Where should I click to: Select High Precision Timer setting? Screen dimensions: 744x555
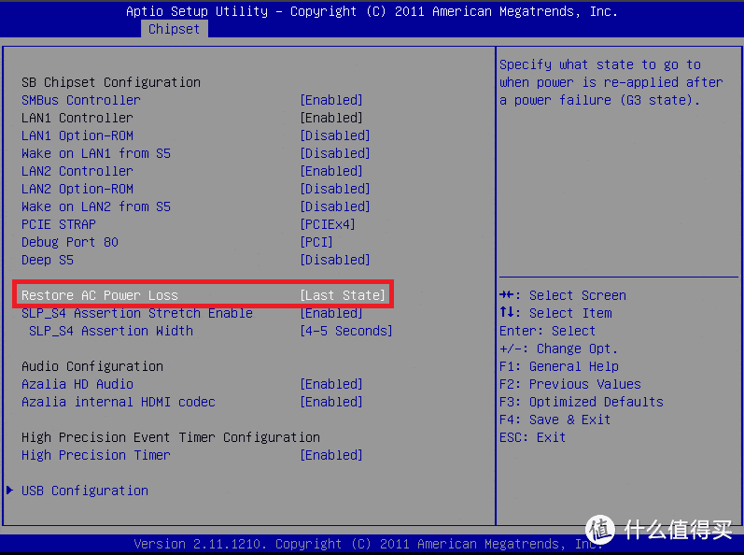(96, 455)
